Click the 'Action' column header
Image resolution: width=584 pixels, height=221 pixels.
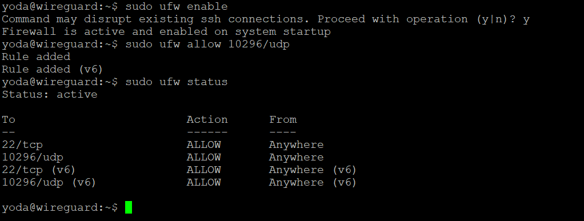pyautogui.click(x=207, y=119)
